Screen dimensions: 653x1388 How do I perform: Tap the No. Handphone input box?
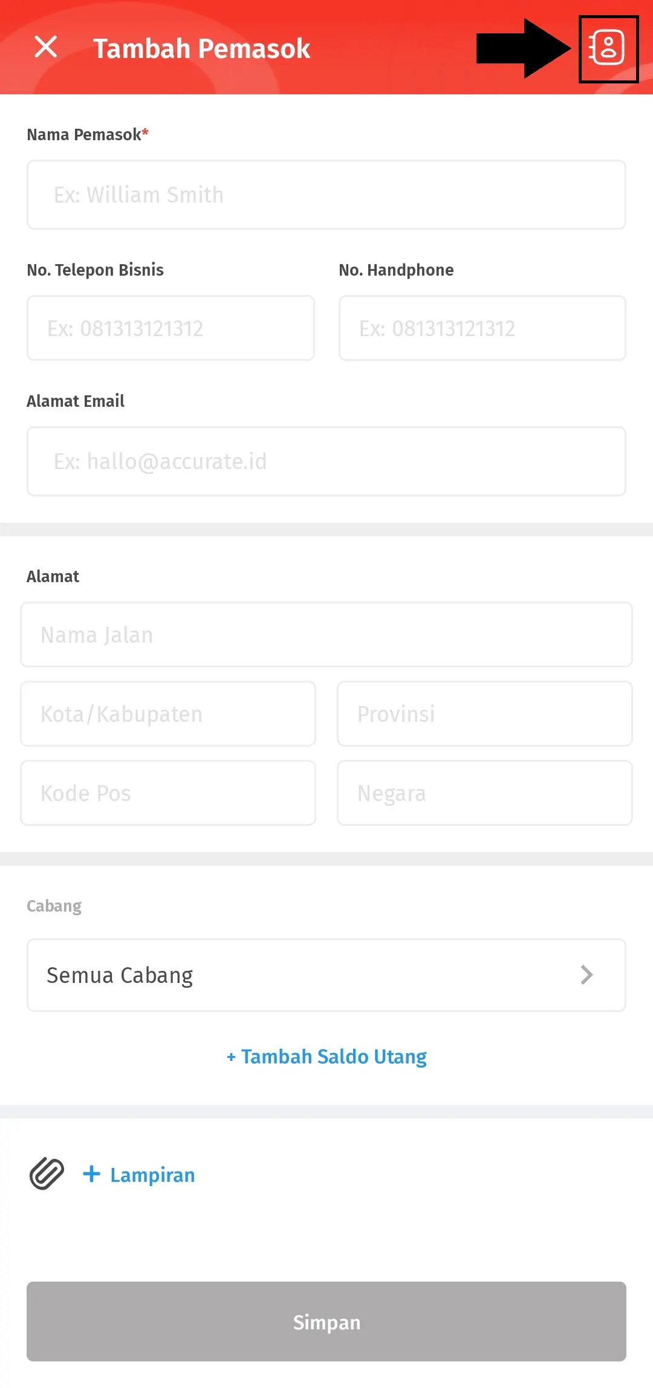(482, 328)
